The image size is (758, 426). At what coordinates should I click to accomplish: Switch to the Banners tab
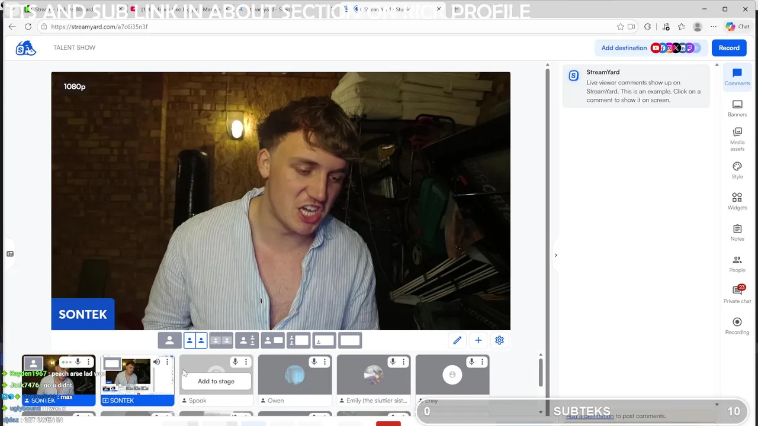coord(737,108)
